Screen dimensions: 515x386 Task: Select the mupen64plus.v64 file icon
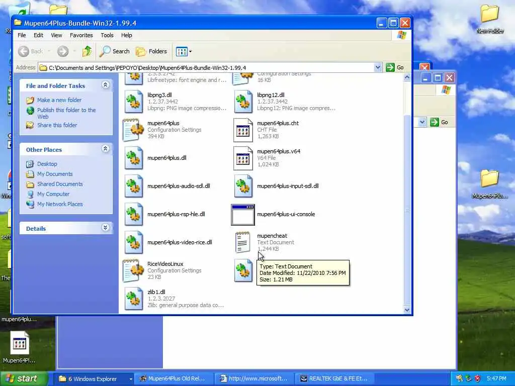(243, 158)
